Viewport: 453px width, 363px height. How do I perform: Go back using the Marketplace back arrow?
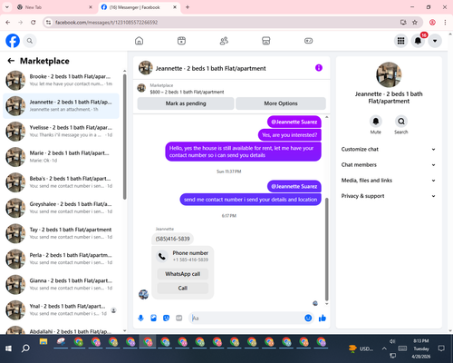[11, 61]
